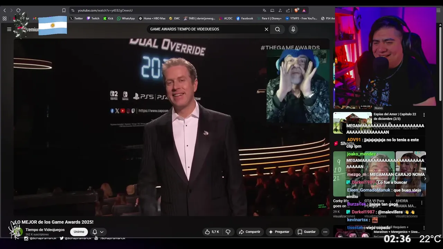Viewport: 443px width, 249px height.
Task: Click the Espías del Amor Capítulo 22 title
Action: [x=395, y=116]
